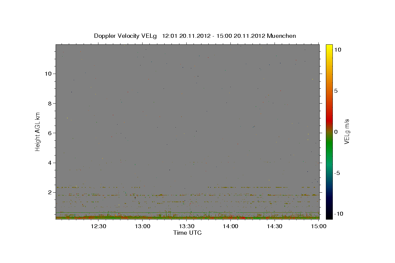Click the height label 2 on y-axis
Screen dimensions: 395x263
tap(49, 192)
